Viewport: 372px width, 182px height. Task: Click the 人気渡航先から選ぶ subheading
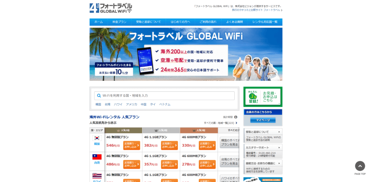[x=103, y=123]
